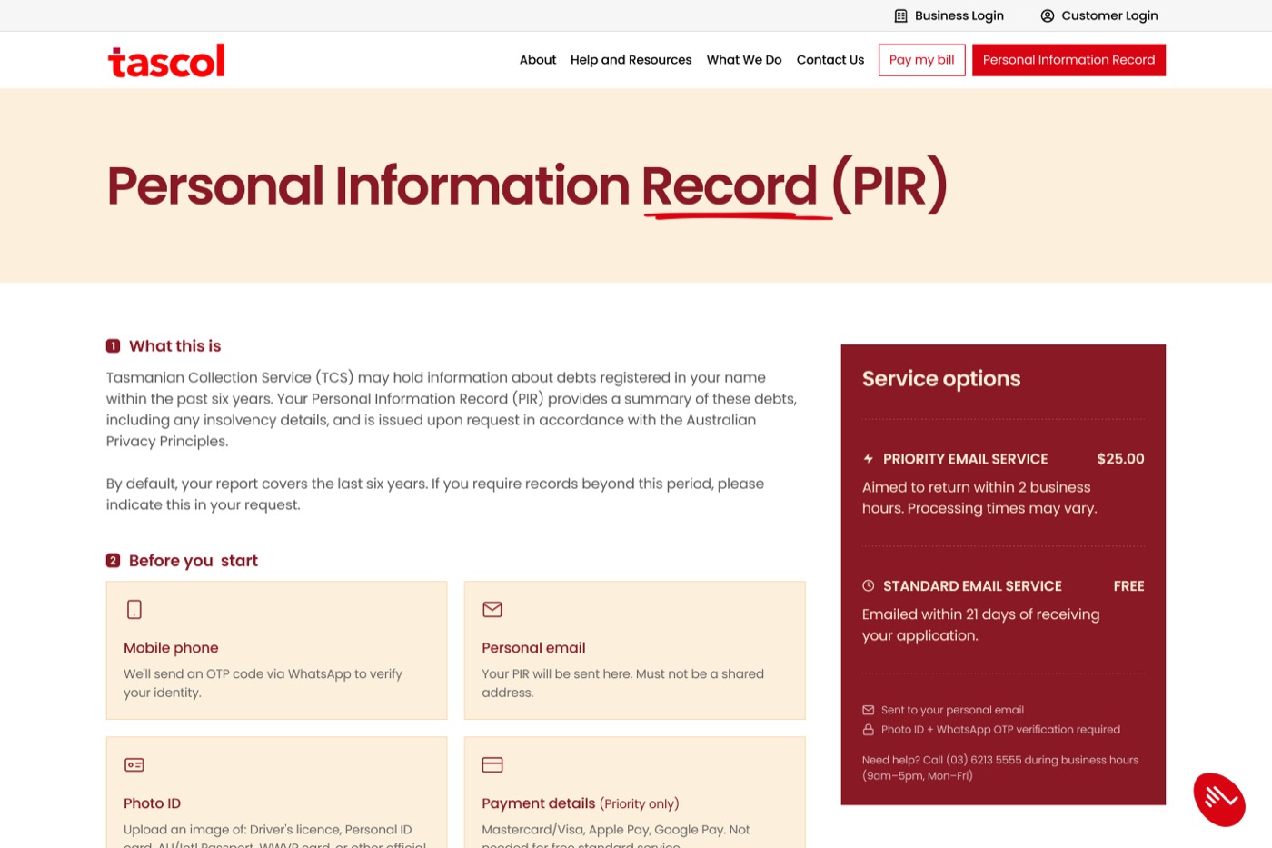This screenshot has width=1272, height=848.
Task: Open the Customer Login link
Action: pos(1109,15)
